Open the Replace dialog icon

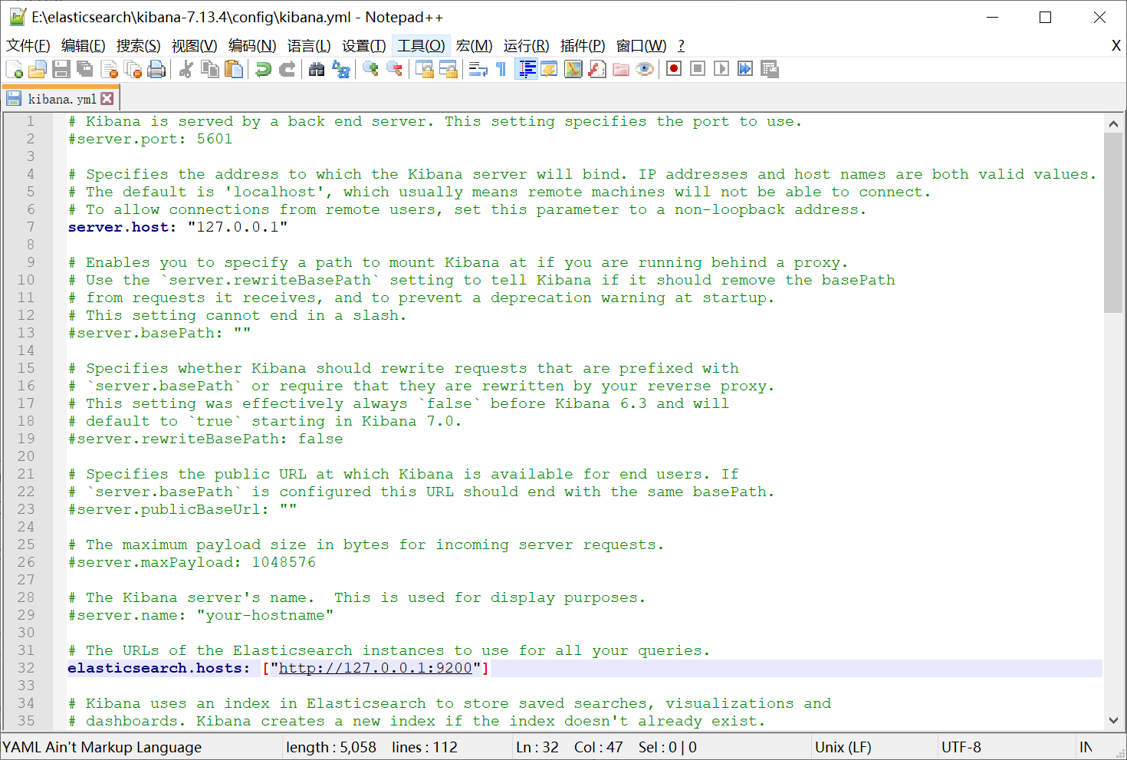point(340,69)
